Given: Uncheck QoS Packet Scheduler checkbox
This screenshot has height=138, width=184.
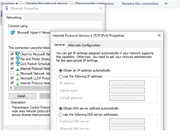Looking at the screenshot, I should pyautogui.click(x=12, y=63).
